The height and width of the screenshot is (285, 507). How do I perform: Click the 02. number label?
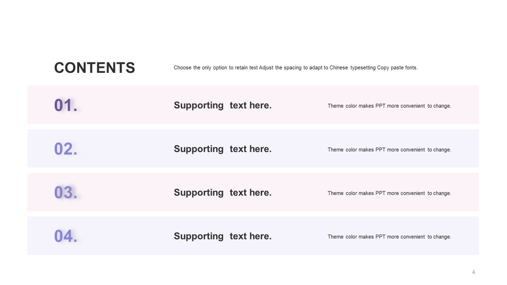[x=66, y=149]
